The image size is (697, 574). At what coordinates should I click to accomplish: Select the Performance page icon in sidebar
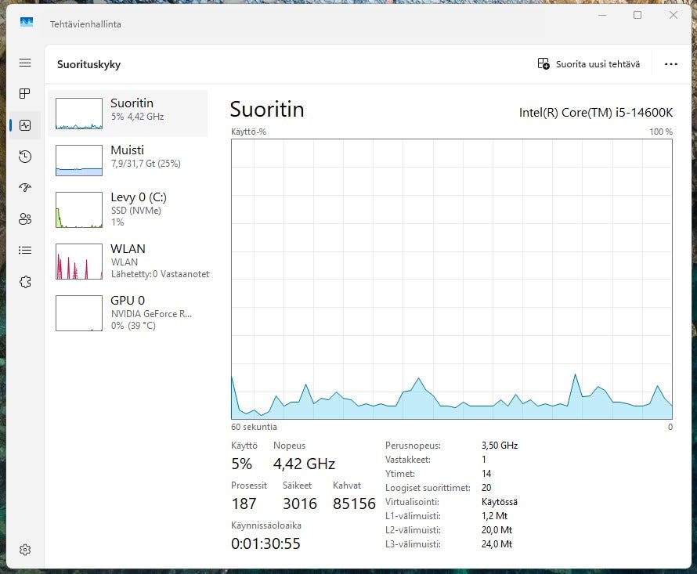(x=25, y=125)
